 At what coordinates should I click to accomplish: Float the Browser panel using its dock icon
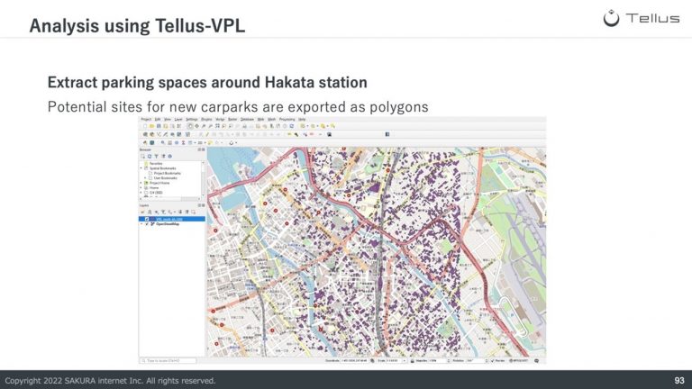click(199, 150)
